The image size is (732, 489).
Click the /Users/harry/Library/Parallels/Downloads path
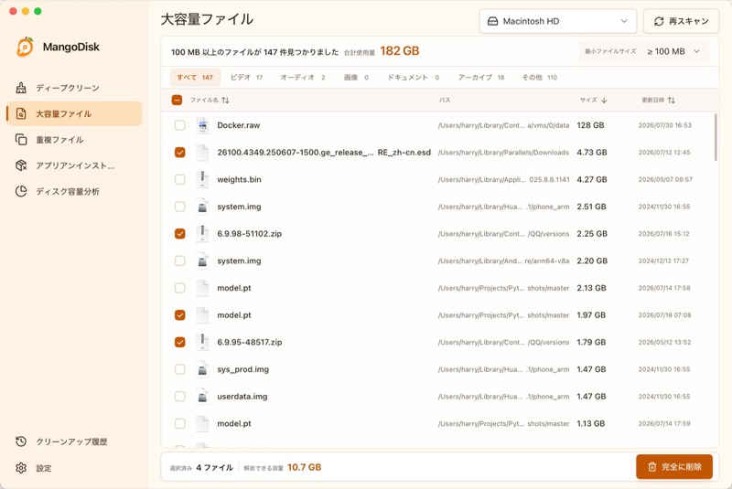click(503, 153)
